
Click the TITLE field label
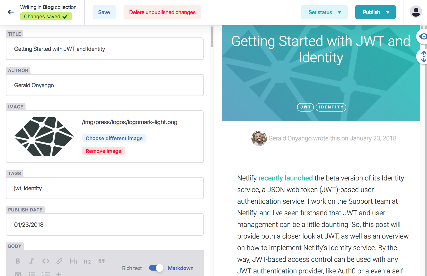(14, 34)
